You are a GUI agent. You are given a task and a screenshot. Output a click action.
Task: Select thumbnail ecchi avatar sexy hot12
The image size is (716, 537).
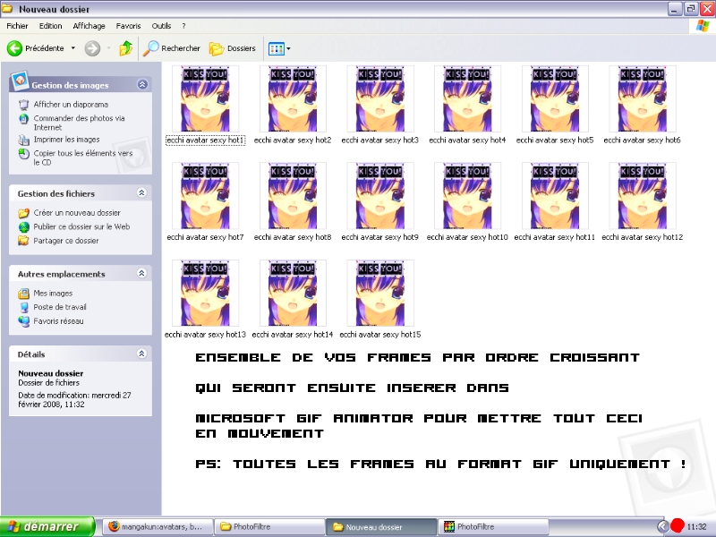click(643, 196)
